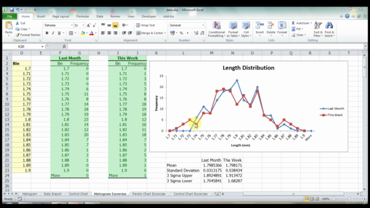The height and width of the screenshot is (208, 370).
Task: Click inside the formula bar input
Action: click(216, 46)
